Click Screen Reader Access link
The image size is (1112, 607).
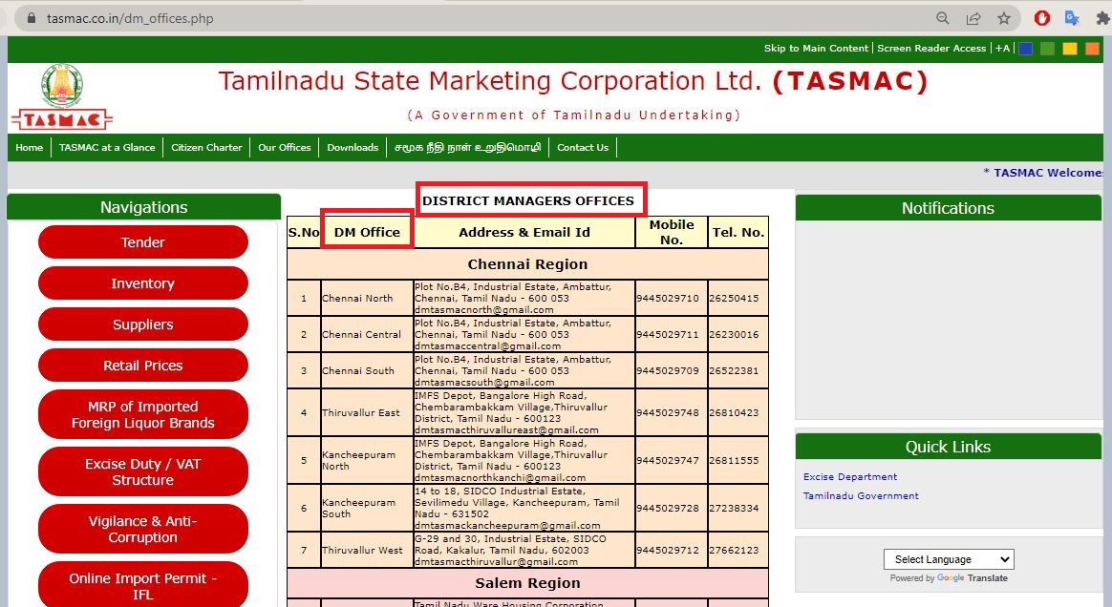(x=931, y=48)
